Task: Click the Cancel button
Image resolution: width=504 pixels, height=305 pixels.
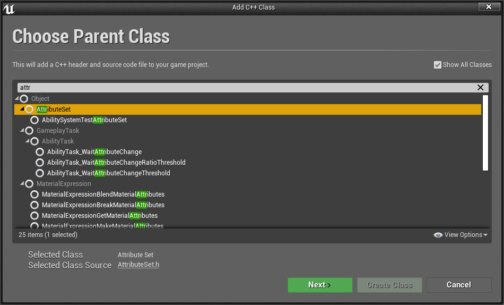Action: 459,285
